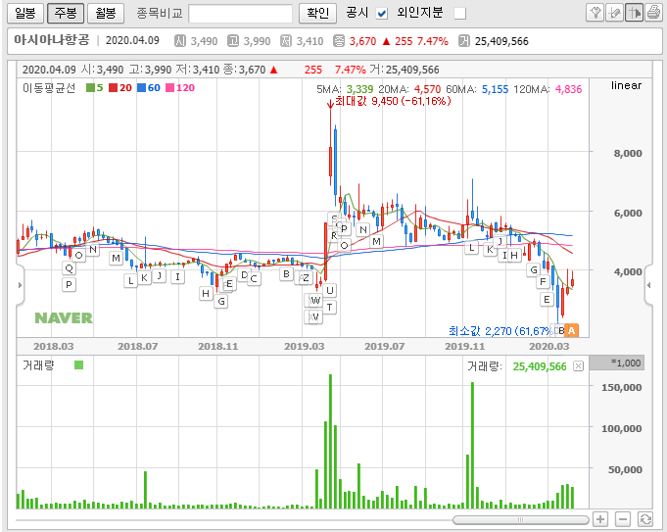
Task: Click the 20MA value 4,570
Action: [427, 89]
